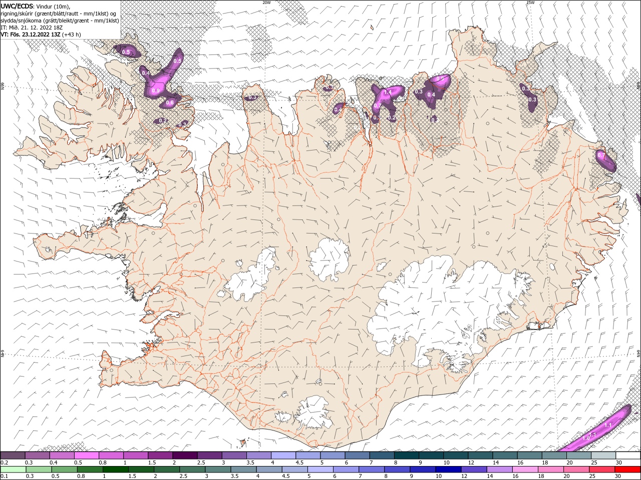The height and width of the screenshot is (480, 641).
Task: Click the '15W' longitude label at top
Action: (x=530, y=2)
